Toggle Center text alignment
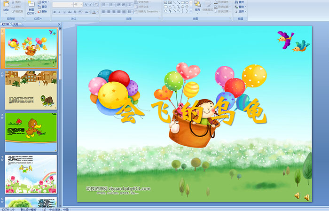329x211 pixels. pyautogui.click(x=109, y=12)
